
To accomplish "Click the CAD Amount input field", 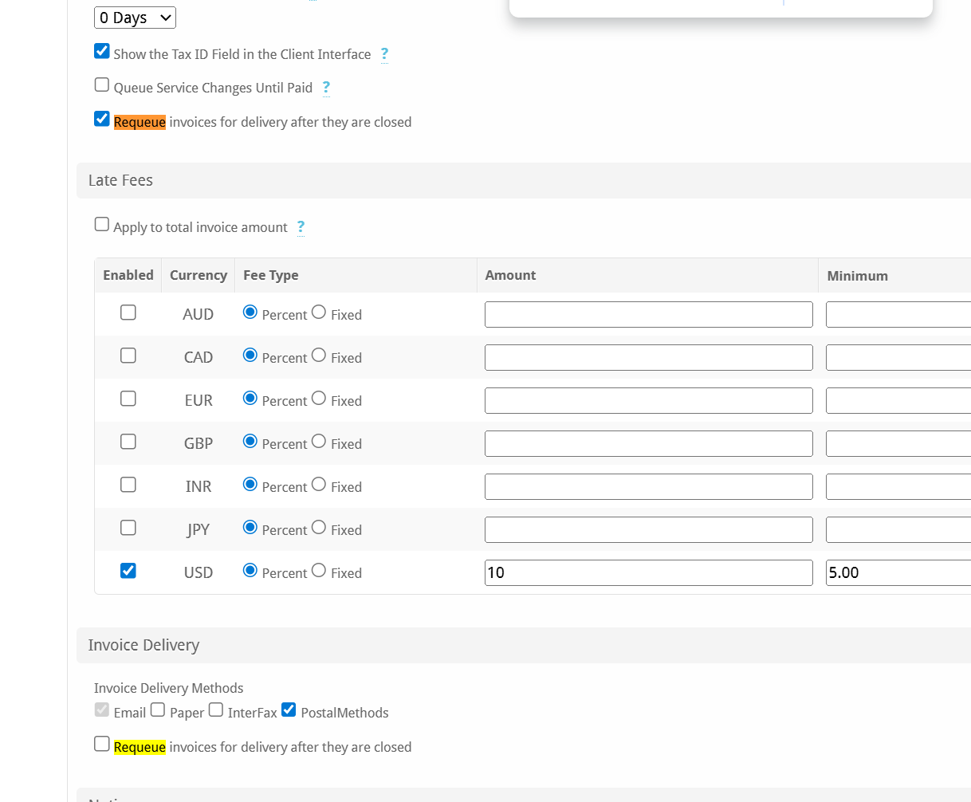I will [x=648, y=357].
